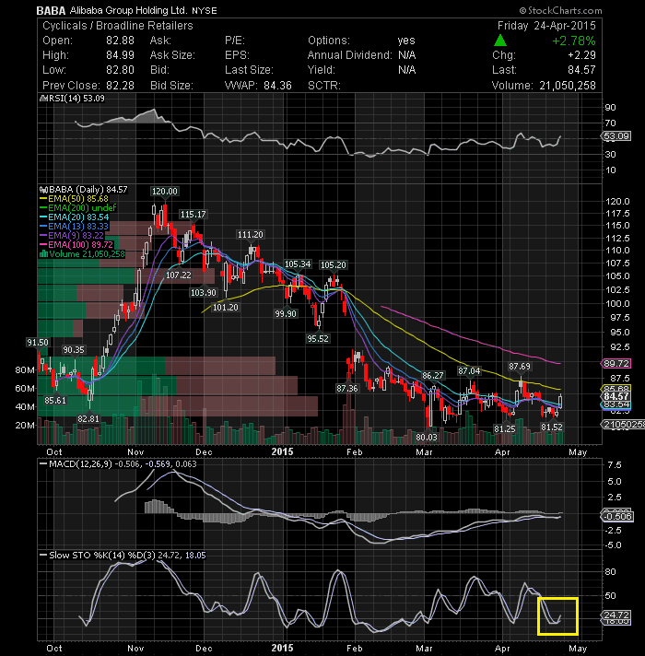Image resolution: width=645 pixels, height=656 pixels.
Task: Click the 2015 label under the price chart
Action: (282, 451)
